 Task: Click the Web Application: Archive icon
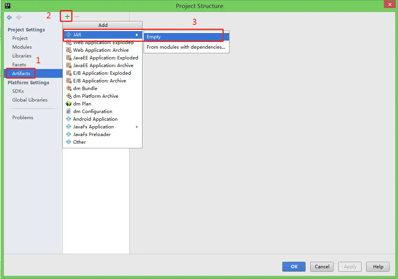pos(69,50)
